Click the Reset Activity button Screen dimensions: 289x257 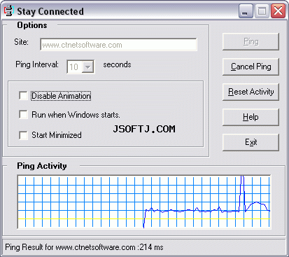(x=251, y=92)
